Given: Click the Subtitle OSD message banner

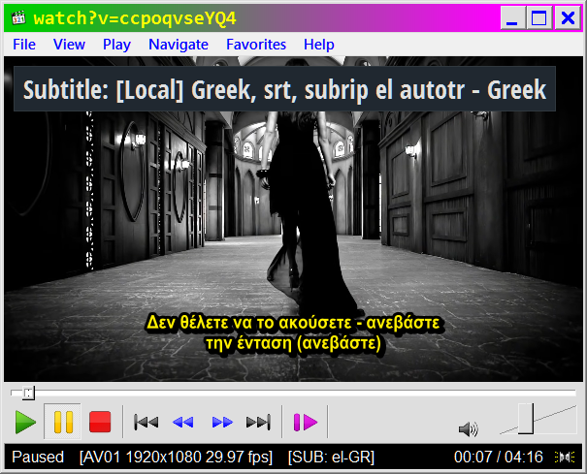Looking at the screenshot, I should pos(284,89).
